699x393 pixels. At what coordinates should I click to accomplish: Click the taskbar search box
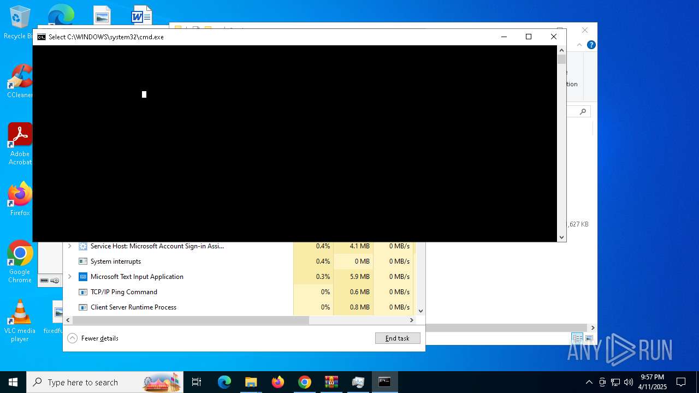[105, 382]
